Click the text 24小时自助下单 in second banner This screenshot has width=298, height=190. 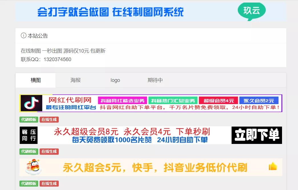[182, 140]
